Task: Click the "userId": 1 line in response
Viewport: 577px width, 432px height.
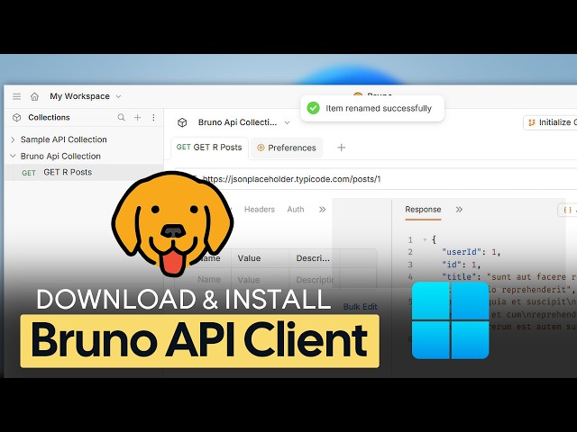Action: (471, 252)
